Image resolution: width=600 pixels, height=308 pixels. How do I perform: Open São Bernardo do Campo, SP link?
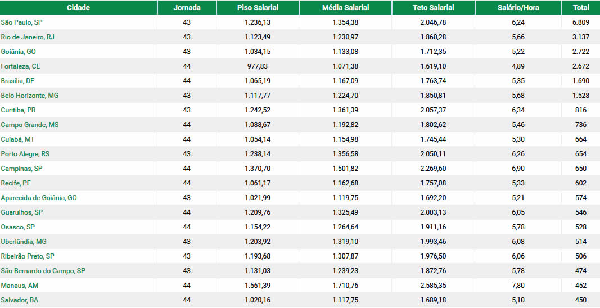(x=43, y=271)
